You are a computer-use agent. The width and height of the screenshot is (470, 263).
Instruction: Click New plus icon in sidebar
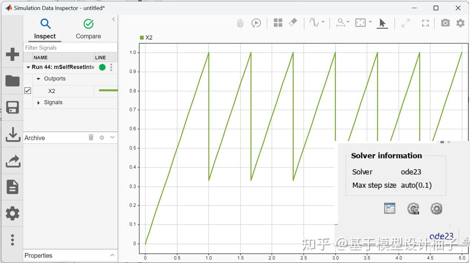coord(13,54)
